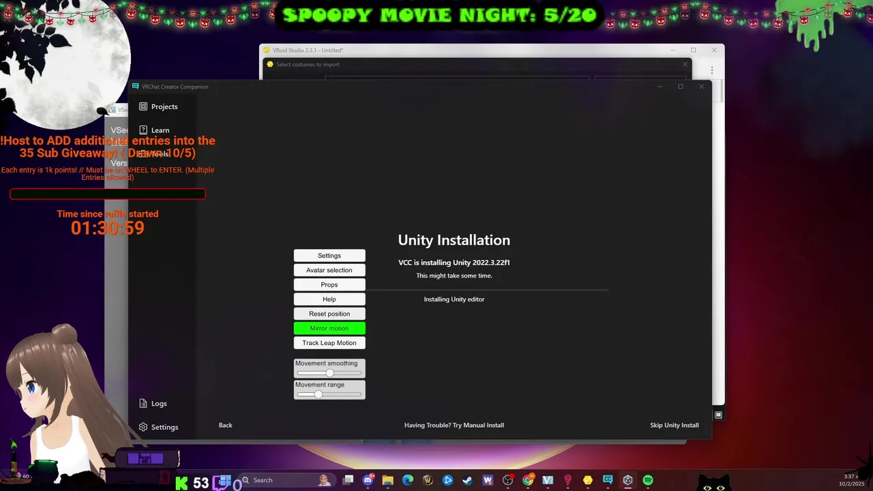
Task: Toggle Track Leap Motion
Action: pyautogui.click(x=329, y=343)
